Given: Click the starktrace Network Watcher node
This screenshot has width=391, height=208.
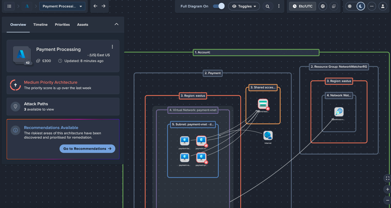Looking at the screenshot, I should click(x=339, y=112).
